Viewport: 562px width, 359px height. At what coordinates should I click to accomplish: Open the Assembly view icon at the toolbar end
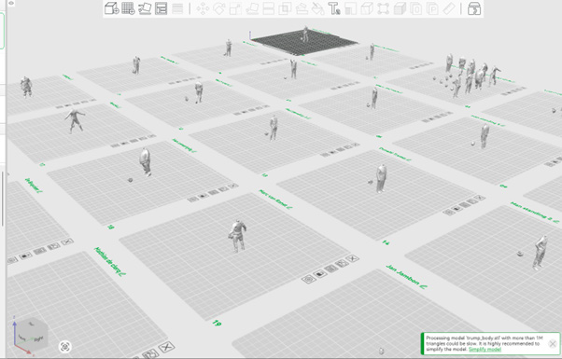point(474,8)
